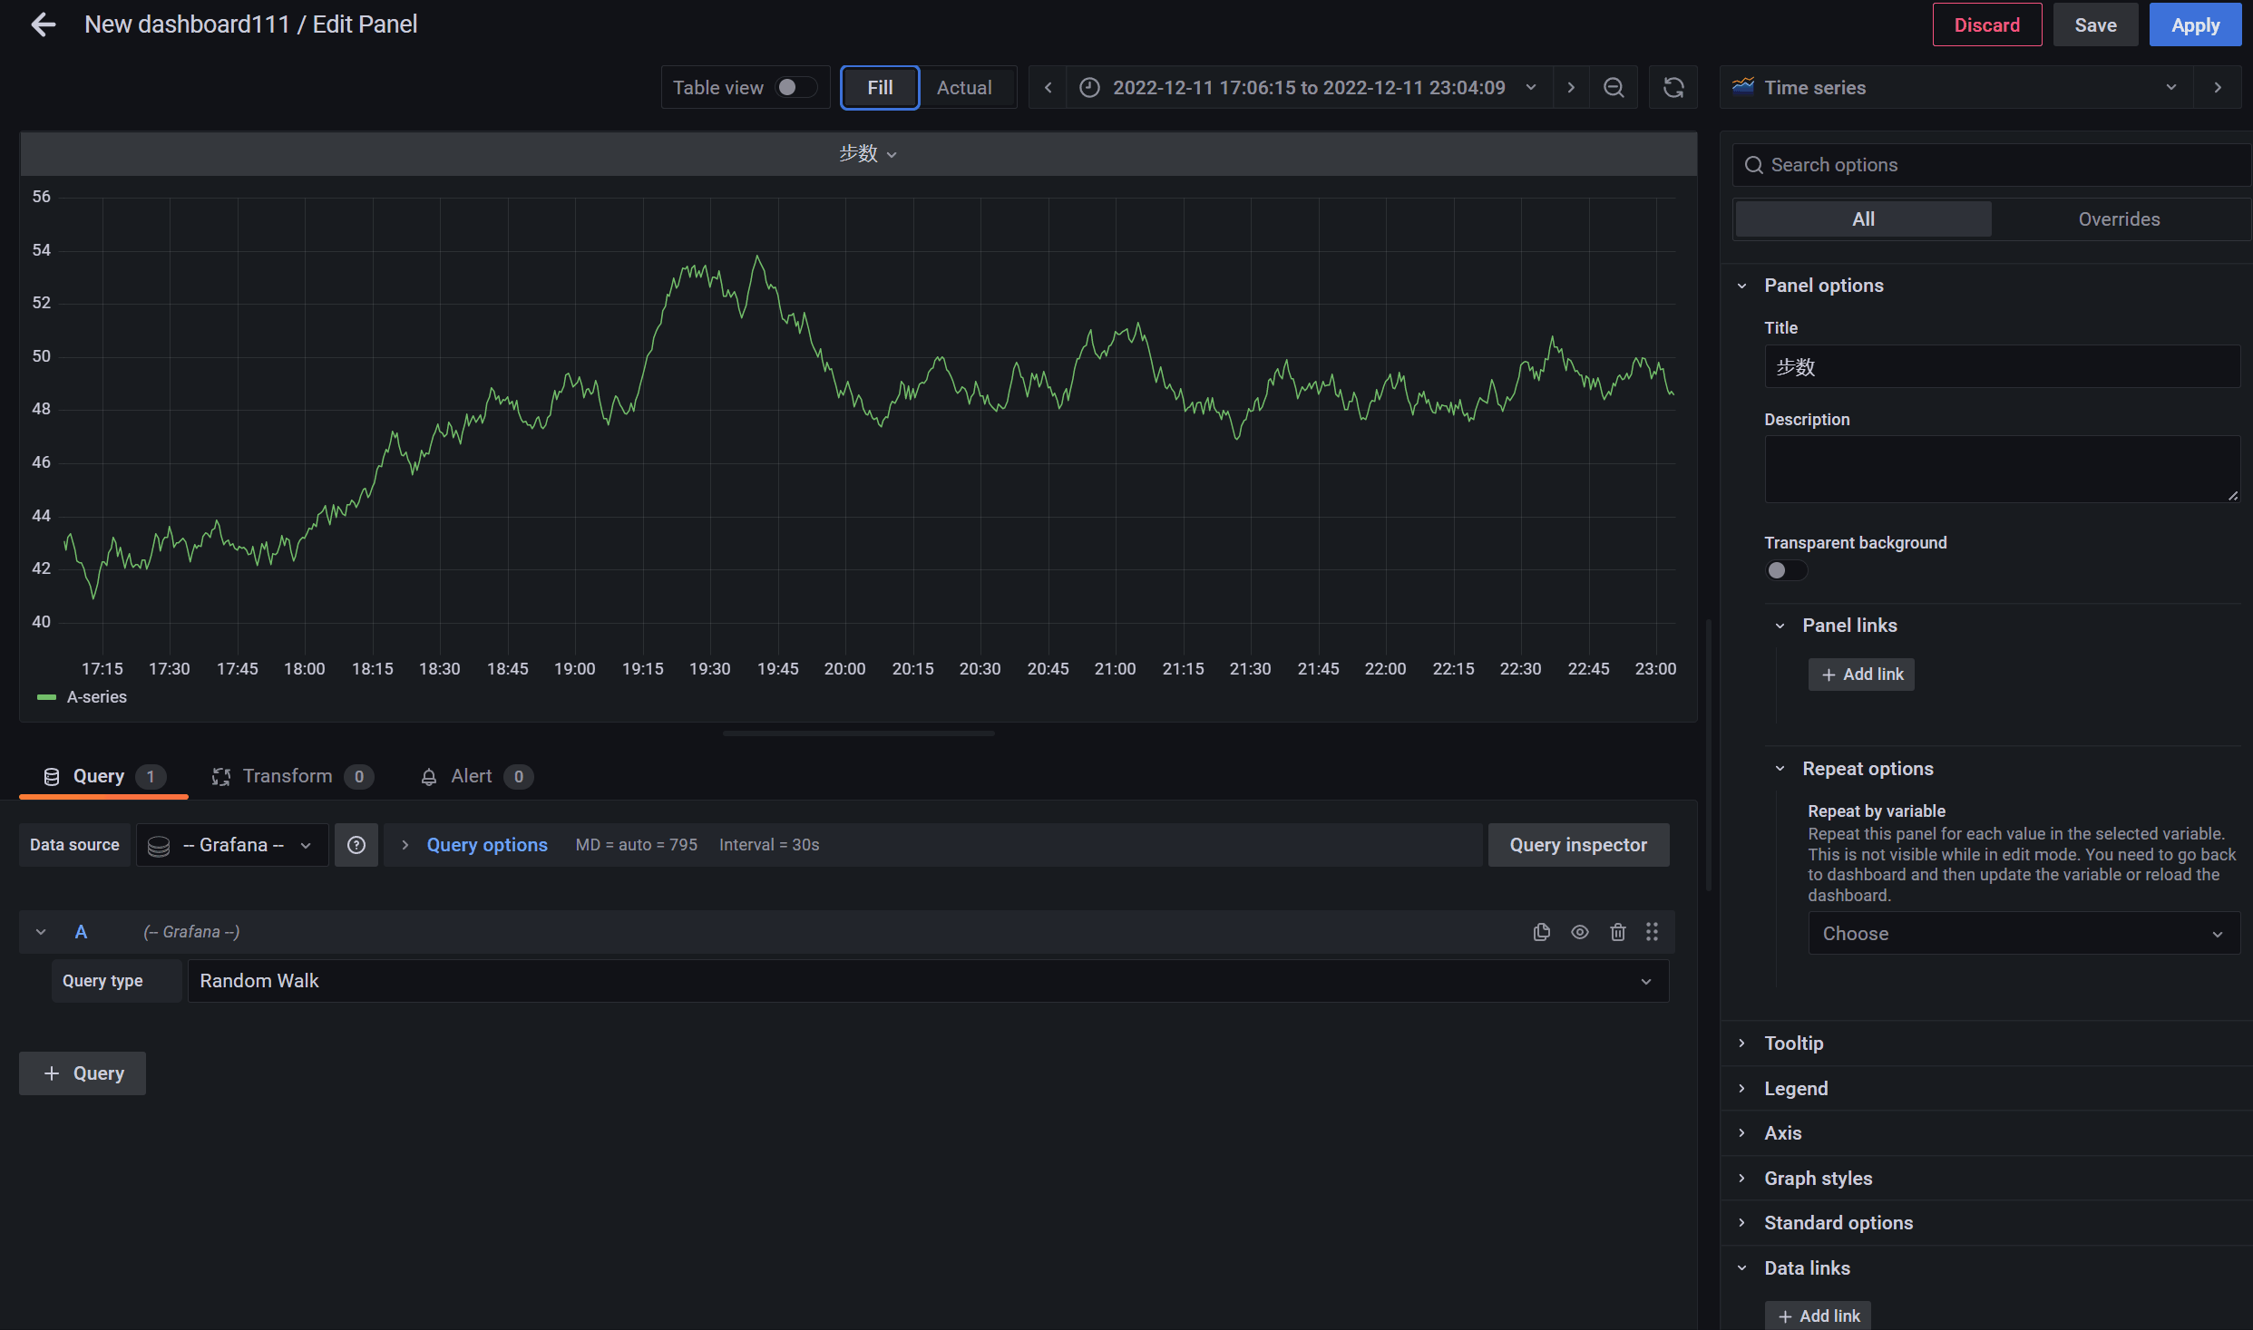Click the delete query trash icon
2253x1330 pixels.
point(1618,931)
